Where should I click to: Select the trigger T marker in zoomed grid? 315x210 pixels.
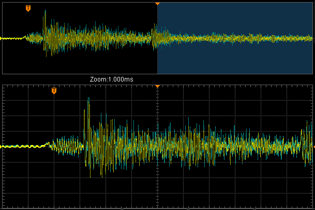pos(54,91)
